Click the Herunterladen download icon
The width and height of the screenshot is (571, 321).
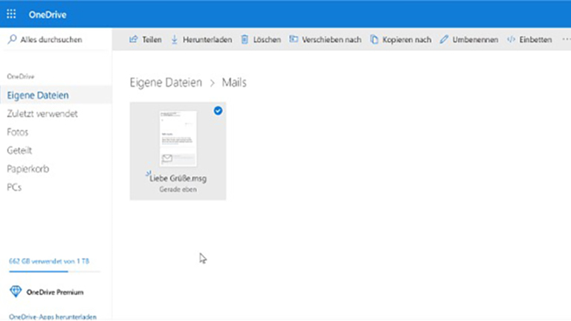click(x=175, y=39)
